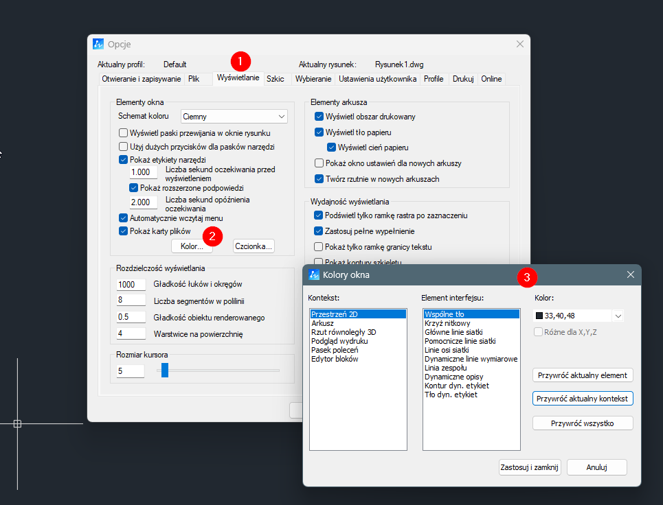Switch to the Szkic tab
The image size is (663, 505).
point(276,79)
